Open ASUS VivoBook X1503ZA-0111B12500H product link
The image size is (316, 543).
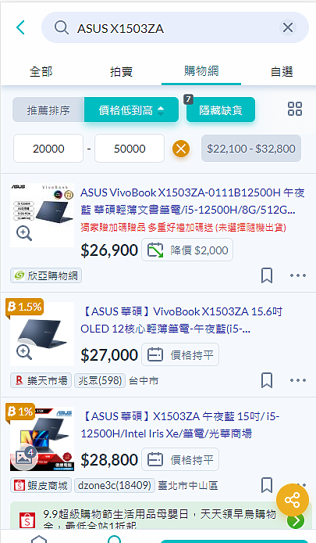pos(193,201)
